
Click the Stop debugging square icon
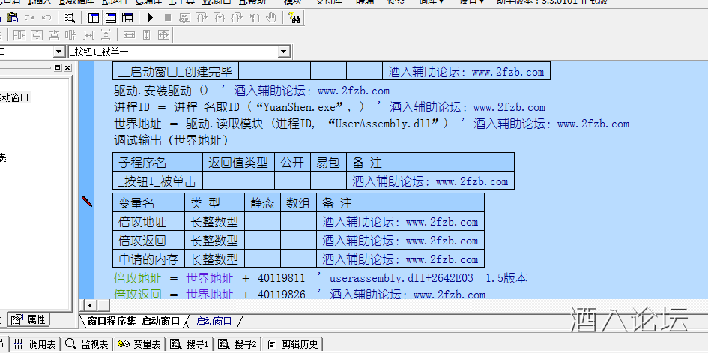pos(168,17)
